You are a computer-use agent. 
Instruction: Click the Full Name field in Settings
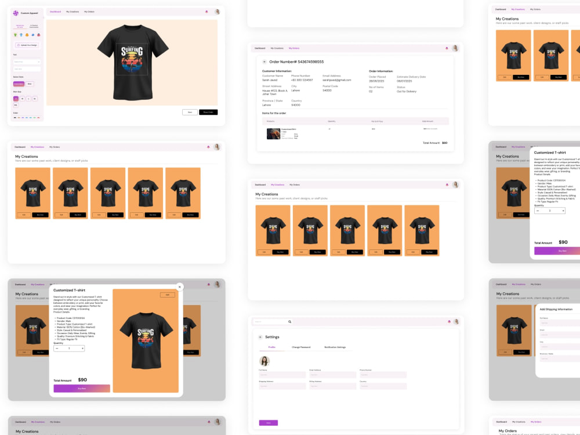[282, 375]
